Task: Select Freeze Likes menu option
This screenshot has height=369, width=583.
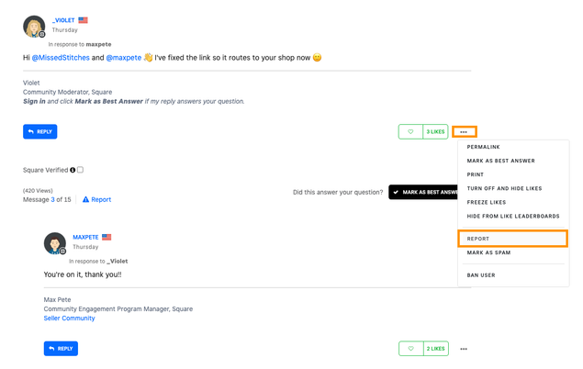Action: click(488, 202)
